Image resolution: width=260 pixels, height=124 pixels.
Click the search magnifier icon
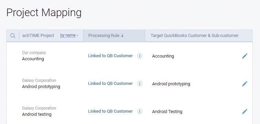click(13, 36)
